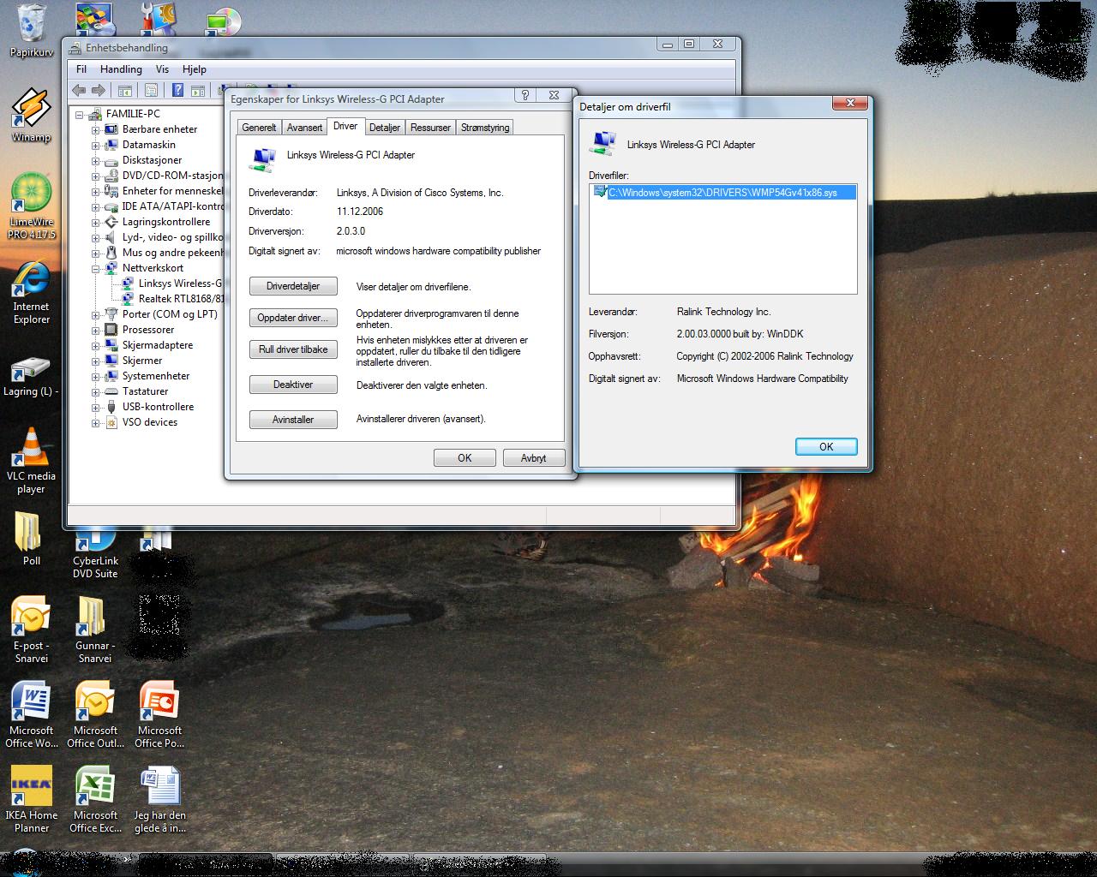Select the Internet Explorer desktop icon
Screen dimensions: 1097x877
click(32, 293)
